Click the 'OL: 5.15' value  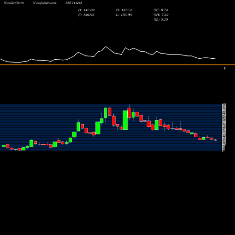click(x=161, y=20)
